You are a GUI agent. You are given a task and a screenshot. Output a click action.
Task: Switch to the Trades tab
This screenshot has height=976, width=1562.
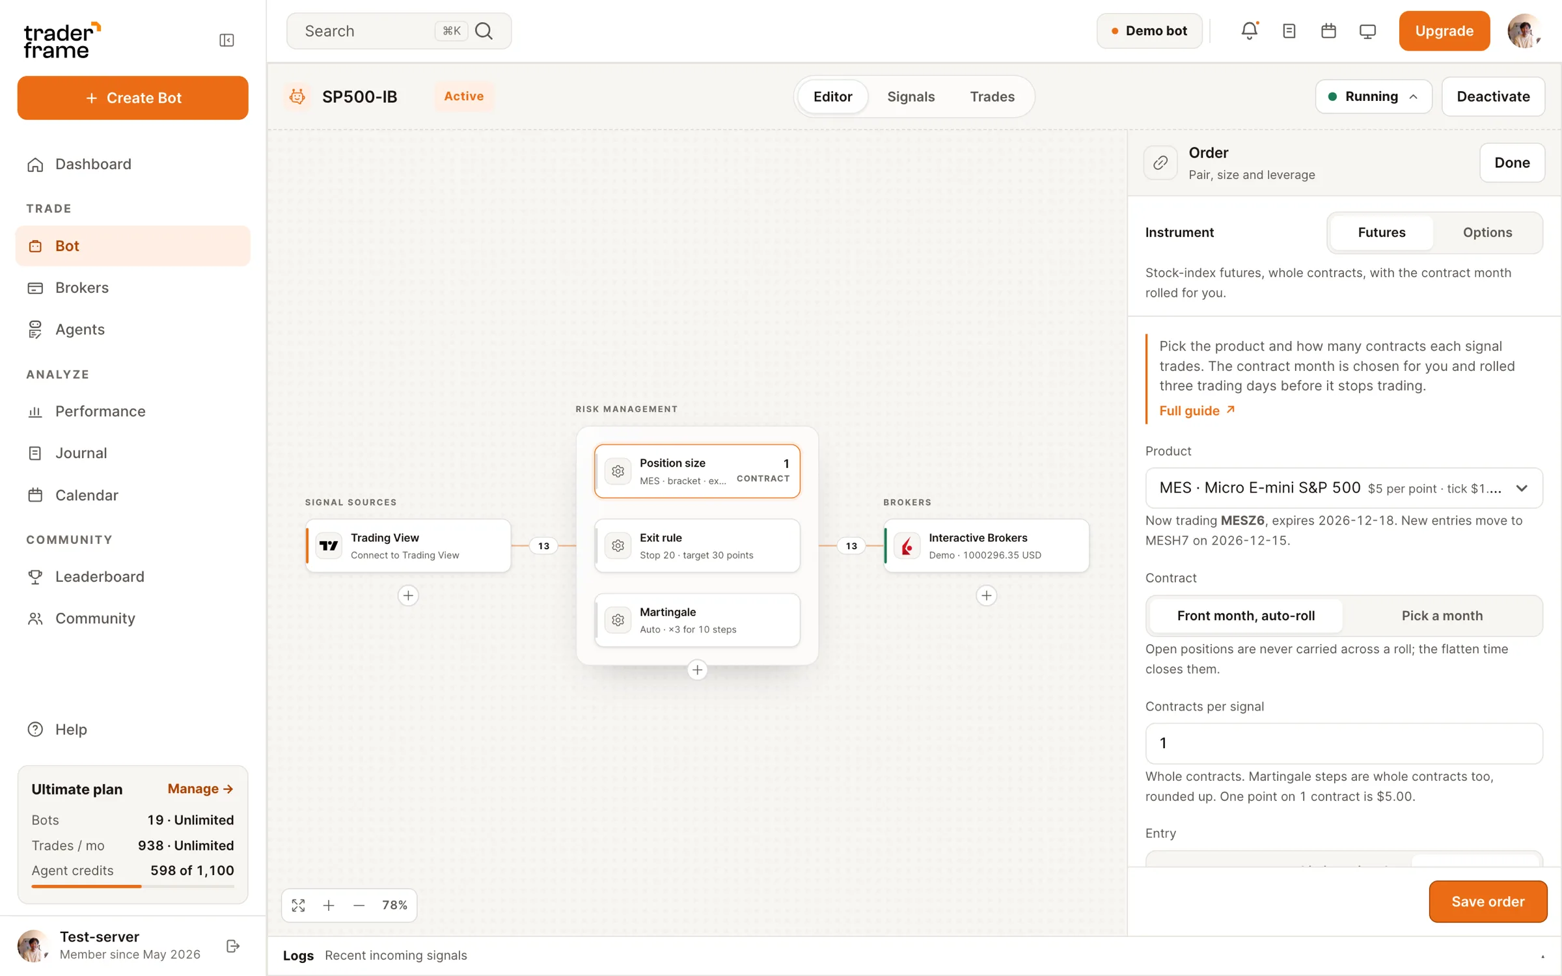[992, 96]
